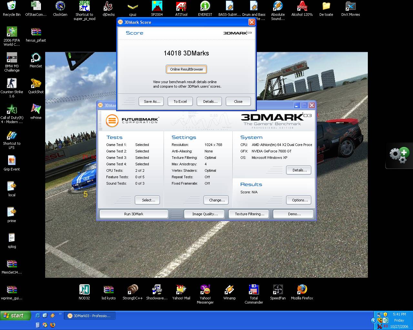Expand hidden system tray icons
This screenshot has height=330, width=413.
374,320
